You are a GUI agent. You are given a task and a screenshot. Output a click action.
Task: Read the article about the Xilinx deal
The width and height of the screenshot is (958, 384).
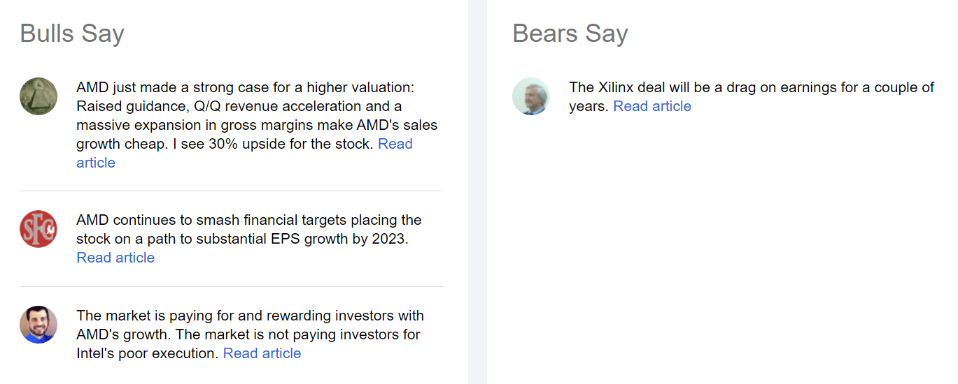[x=652, y=106]
